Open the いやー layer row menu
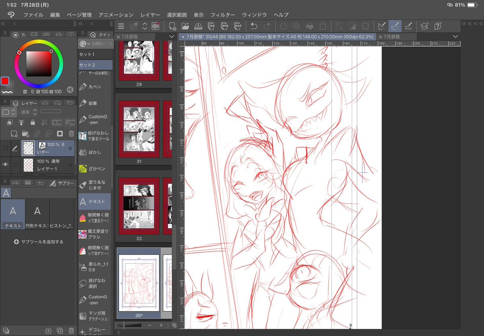This screenshot has width=484, height=336. pos(70,148)
